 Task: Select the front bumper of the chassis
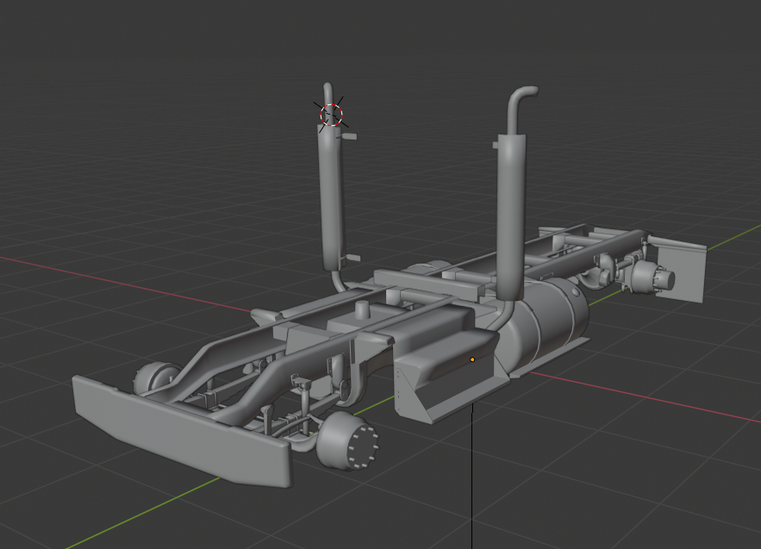pyautogui.click(x=182, y=431)
